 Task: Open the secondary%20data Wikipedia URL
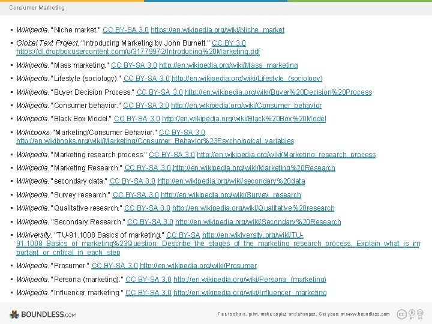coord(232,181)
